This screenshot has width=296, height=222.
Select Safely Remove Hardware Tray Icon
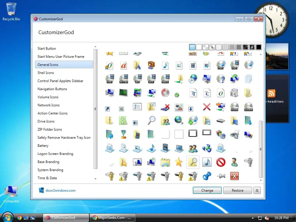click(x=64, y=138)
